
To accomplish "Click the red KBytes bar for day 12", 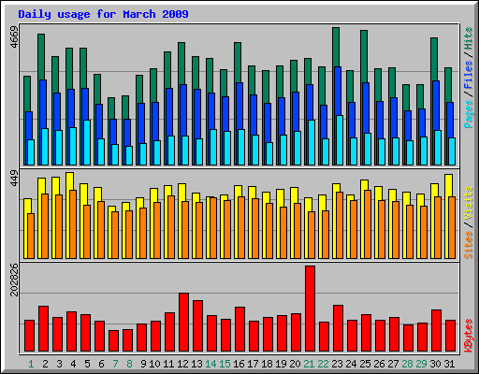I will point(183,323).
